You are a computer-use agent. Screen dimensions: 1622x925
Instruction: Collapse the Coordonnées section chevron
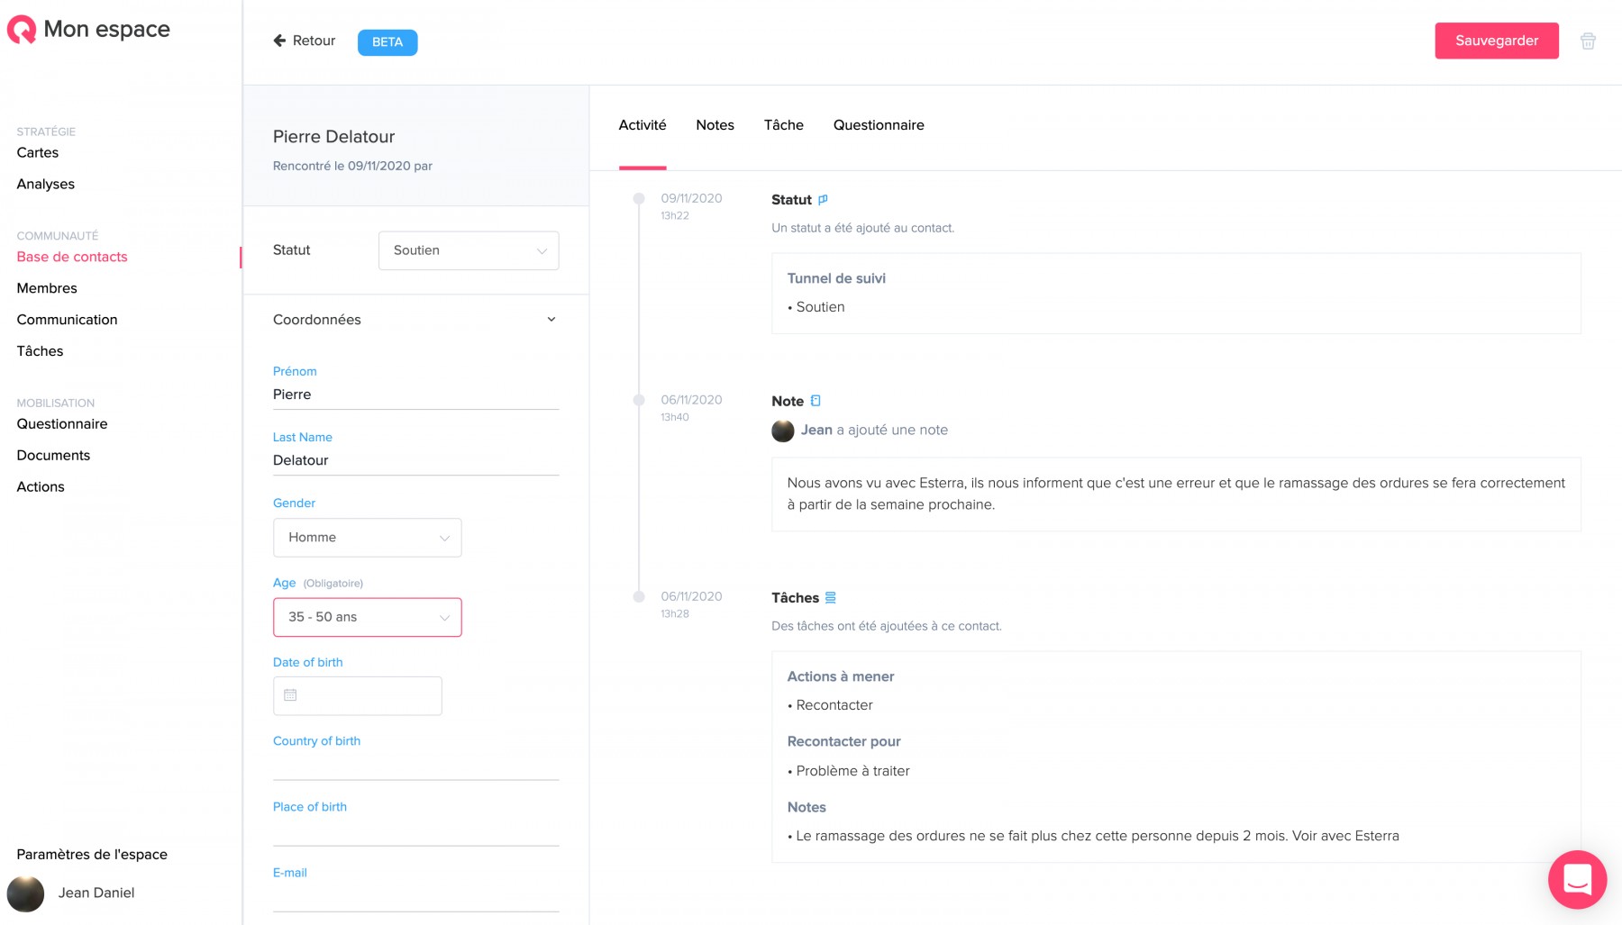pyautogui.click(x=551, y=320)
